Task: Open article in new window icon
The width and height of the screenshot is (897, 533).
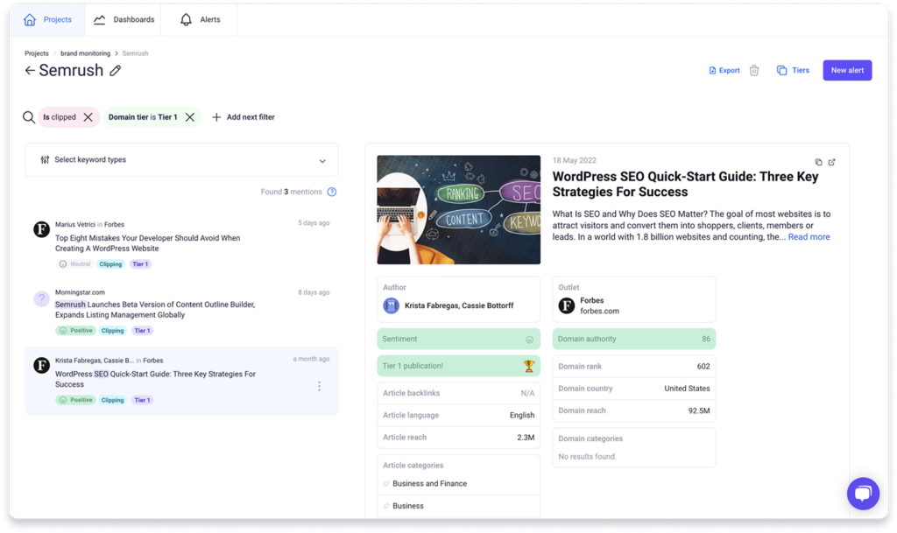Action: click(x=832, y=162)
